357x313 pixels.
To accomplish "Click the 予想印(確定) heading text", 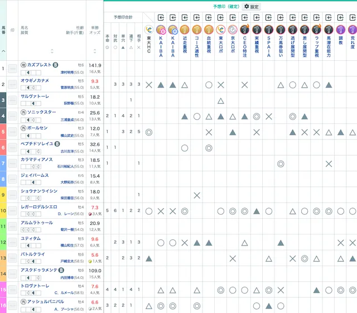I will 226,7.
